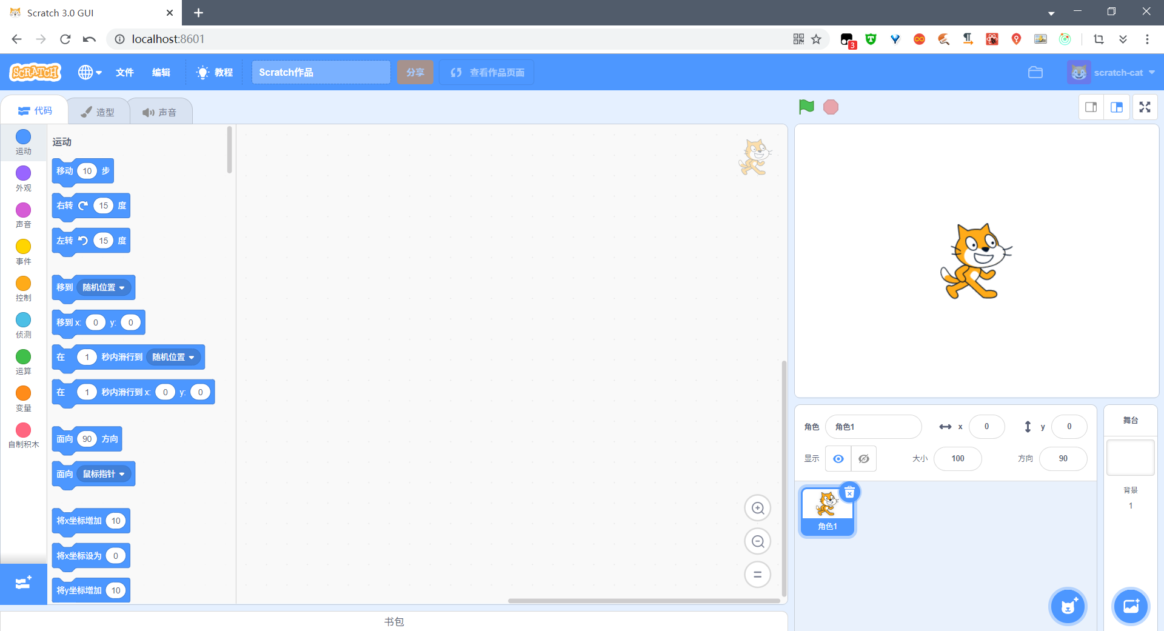
Task: Select the 侦测 sensing category
Action: tap(24, 326)
